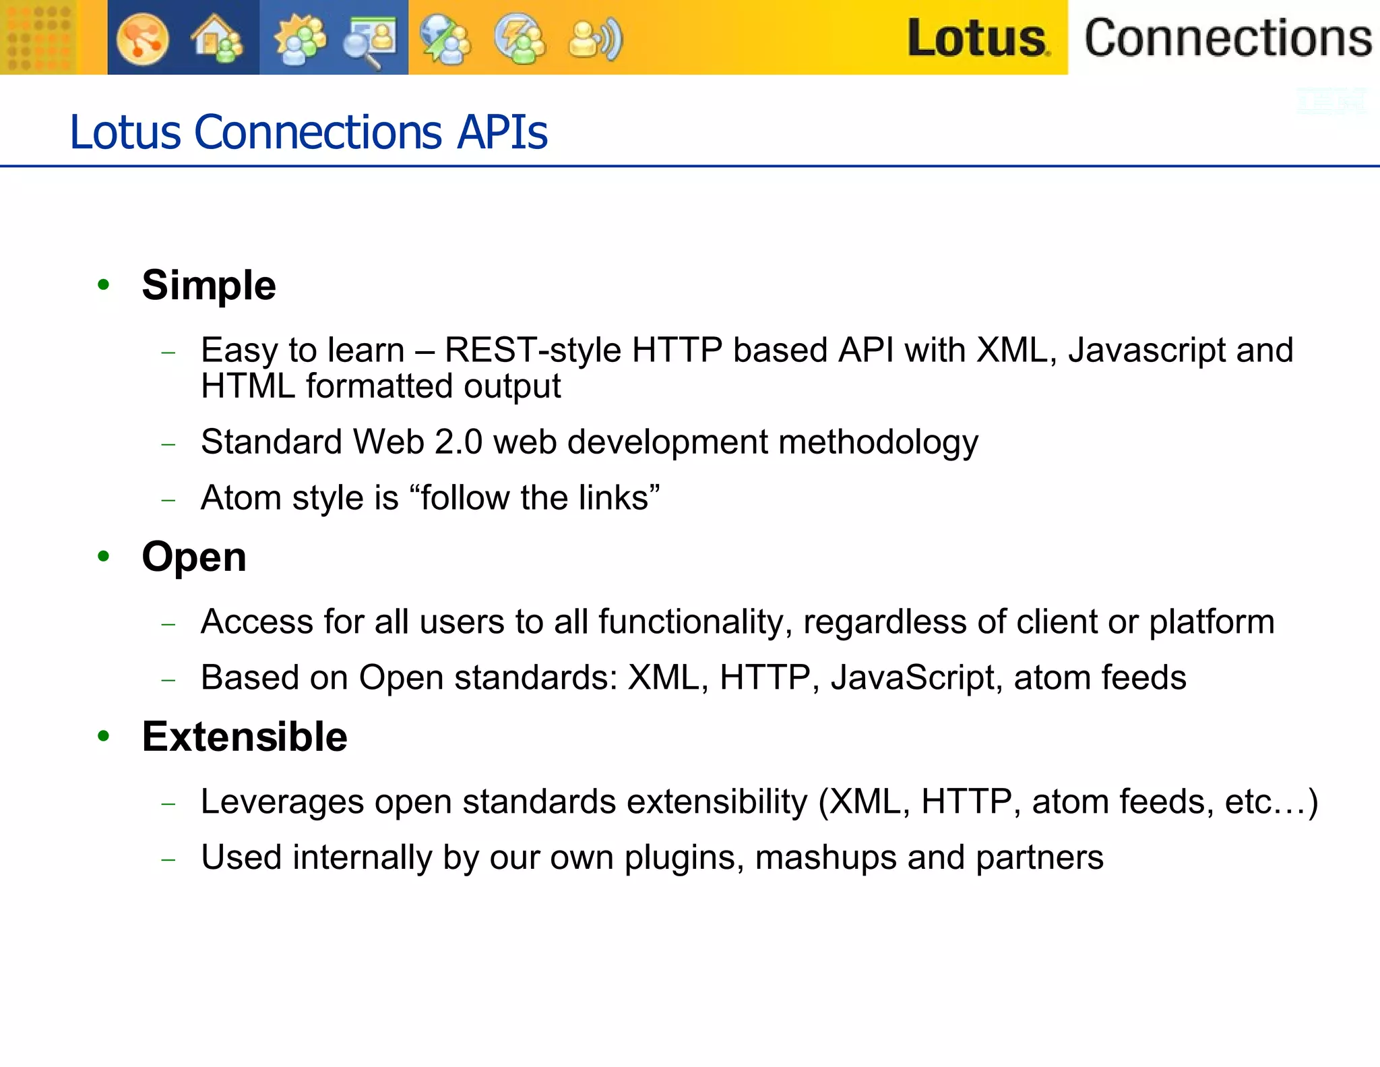Click the Simple bullet heading
The image size is (1380, 1067).
tap(209, 286)
